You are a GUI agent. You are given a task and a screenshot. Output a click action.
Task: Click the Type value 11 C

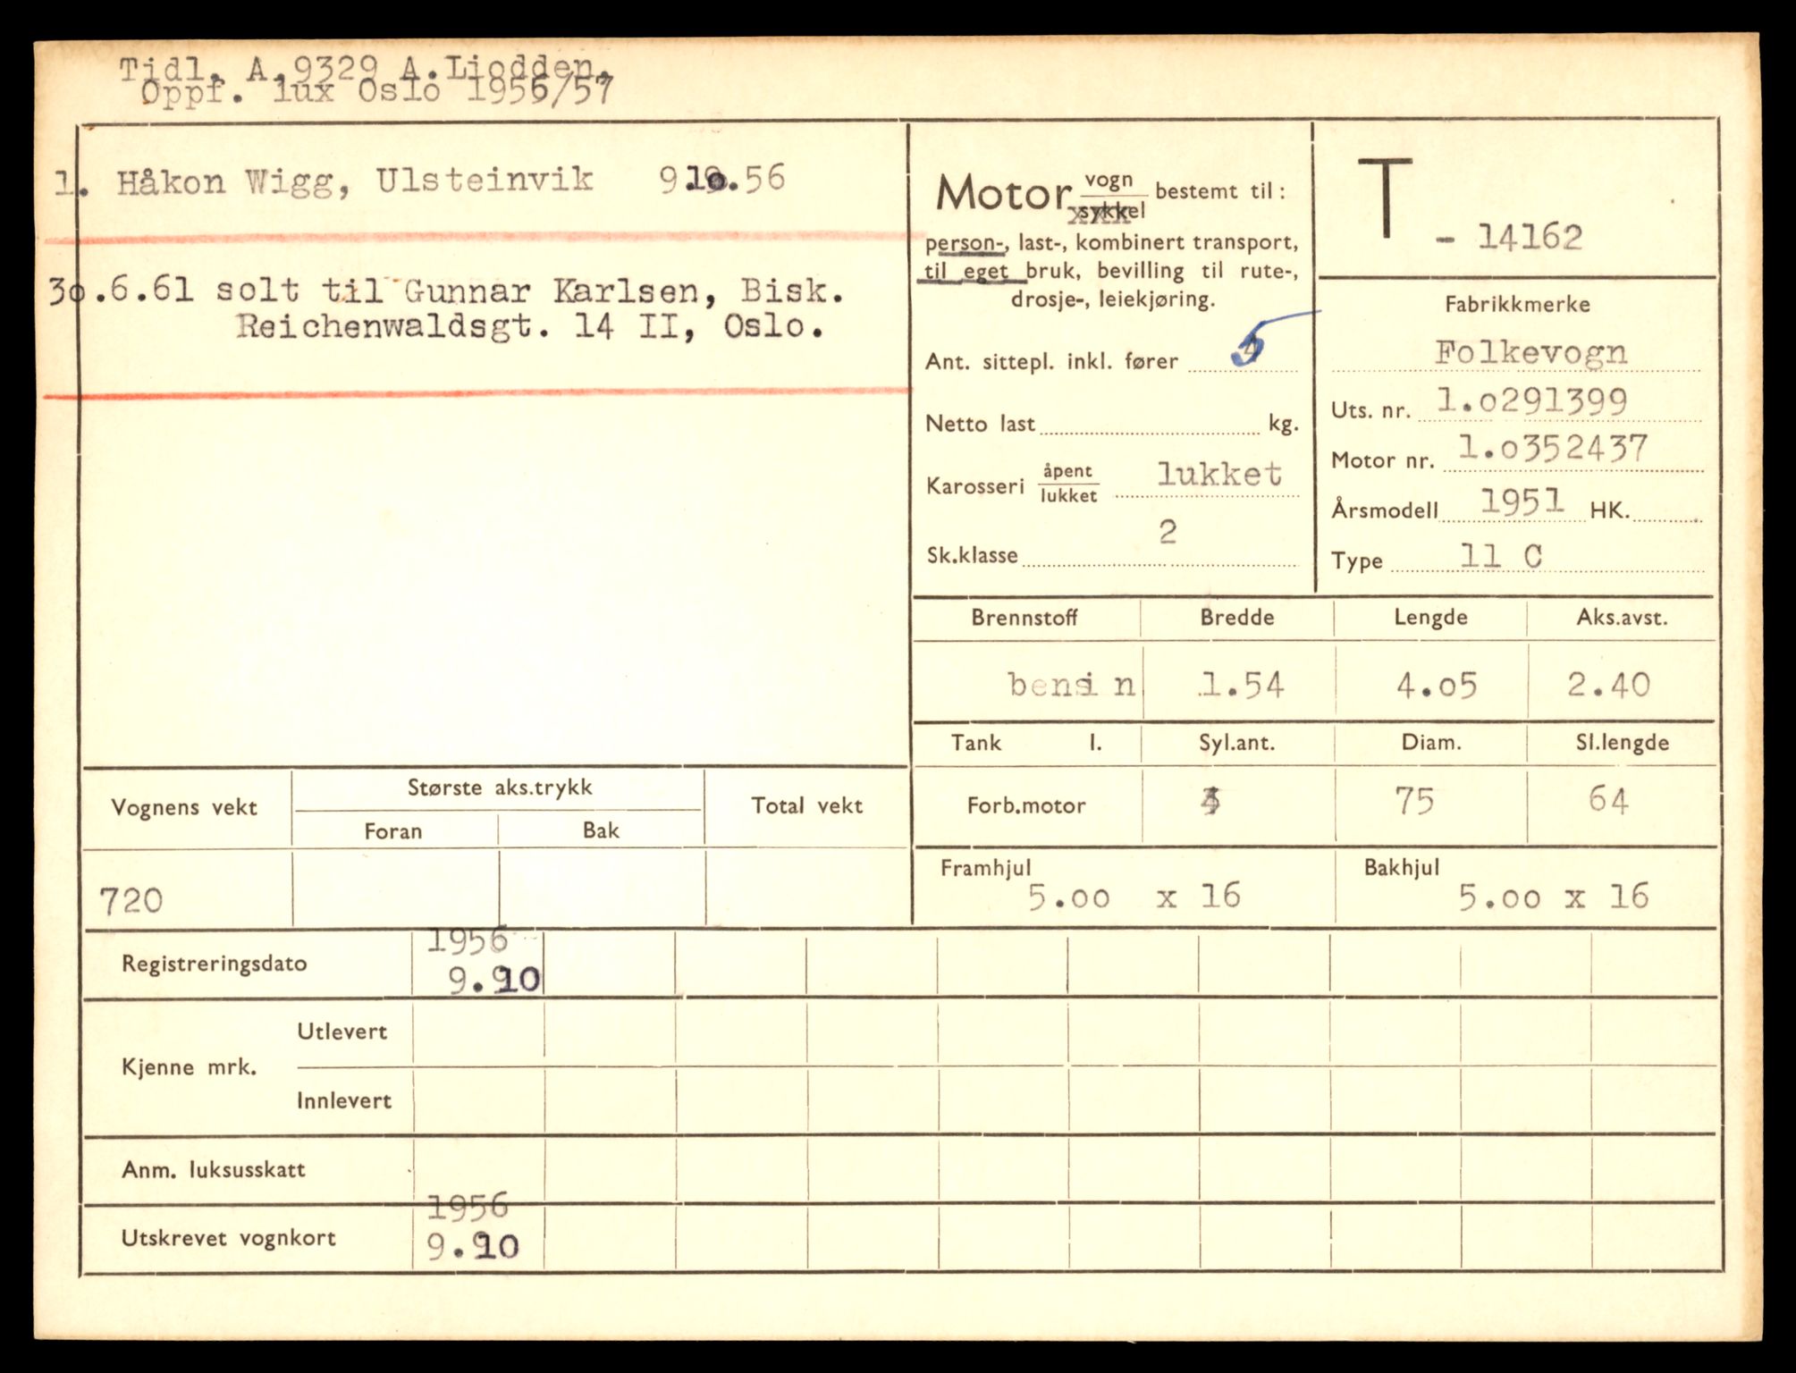(x=1501, y=556)
